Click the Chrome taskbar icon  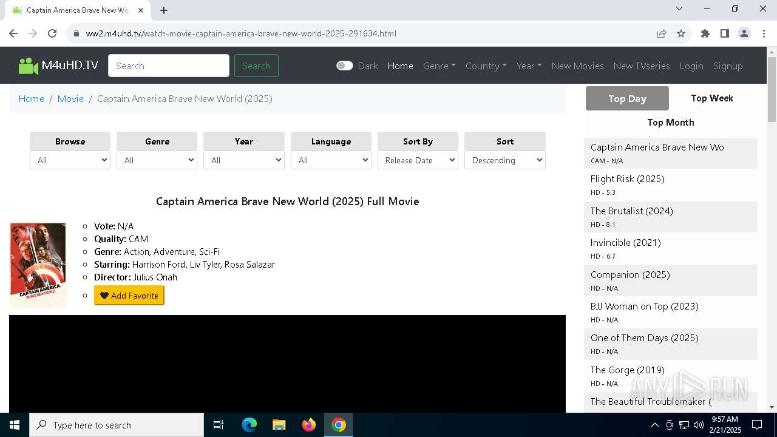point(339,425)
